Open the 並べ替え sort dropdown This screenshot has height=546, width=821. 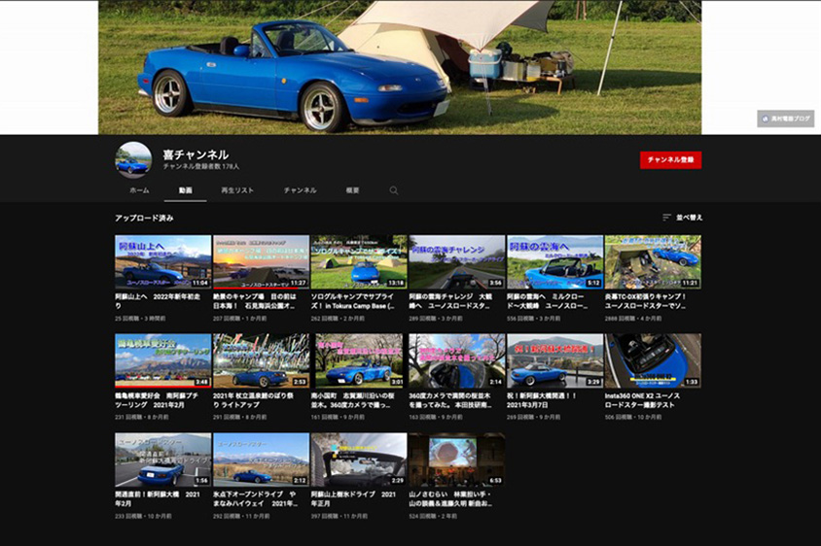click(683, 218)
